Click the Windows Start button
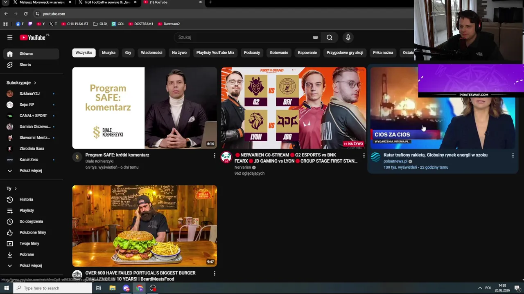The width and height of the screenshot is (524, 294). click(6, 288)
